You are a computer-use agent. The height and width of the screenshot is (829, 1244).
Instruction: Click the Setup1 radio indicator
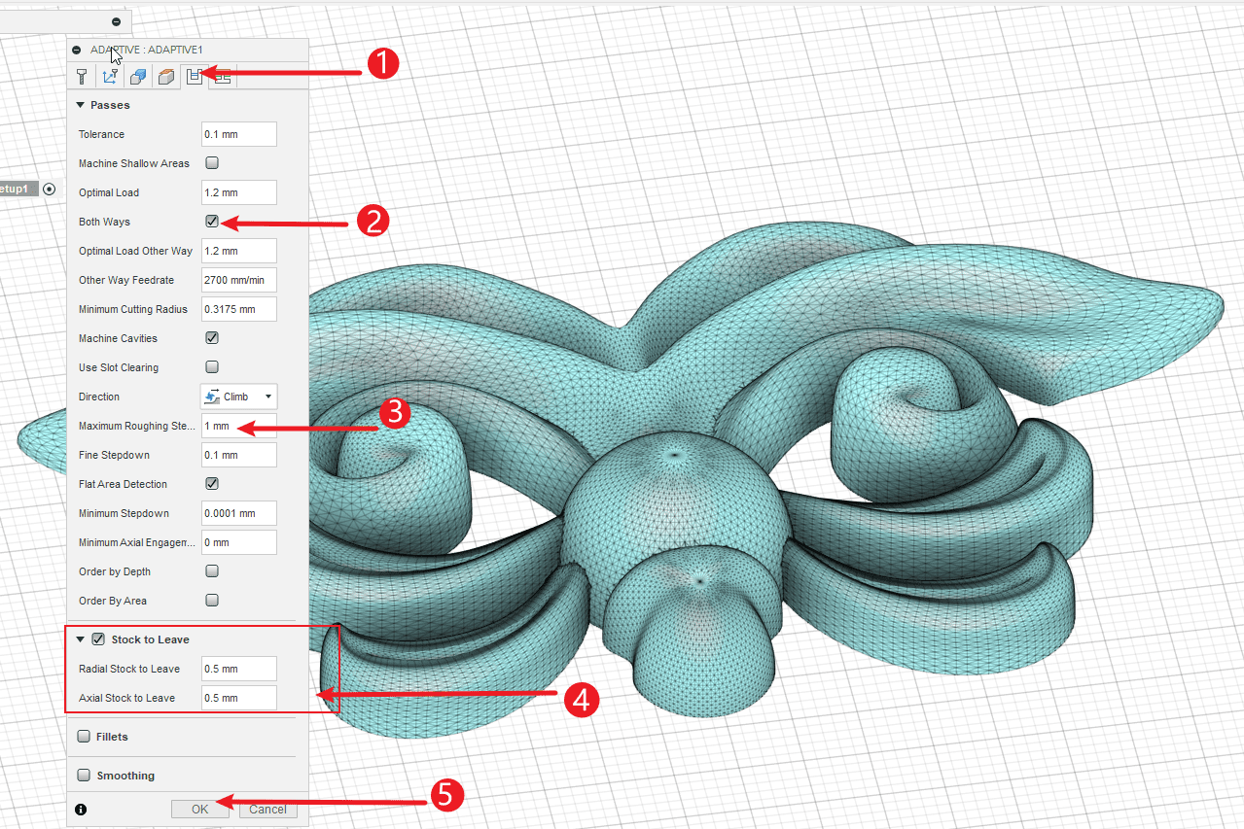click(50, 190)
